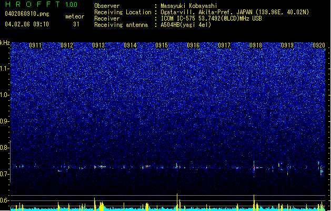The image size is (331, 211).
Task: Select the 0913 time label
Action: (98, 45)
